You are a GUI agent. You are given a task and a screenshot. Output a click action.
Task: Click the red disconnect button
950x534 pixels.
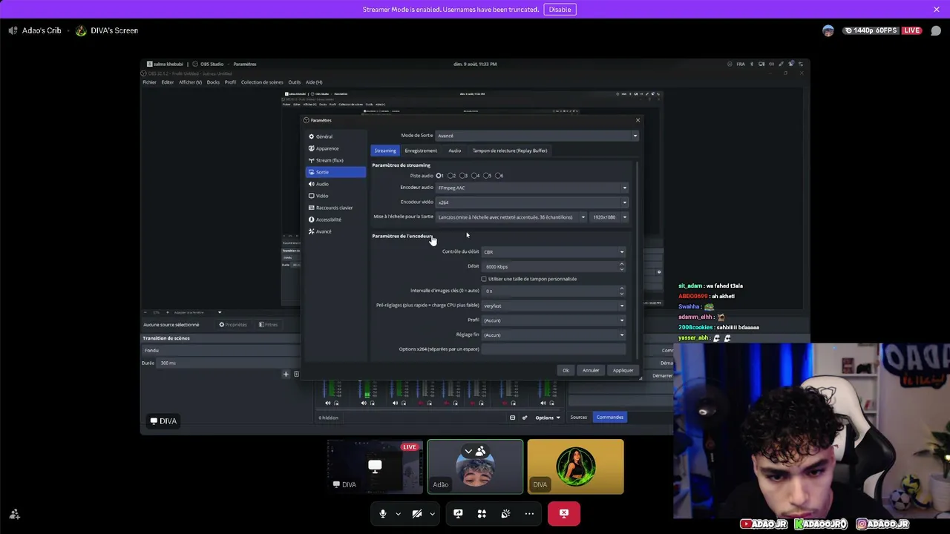click(564, 513)
